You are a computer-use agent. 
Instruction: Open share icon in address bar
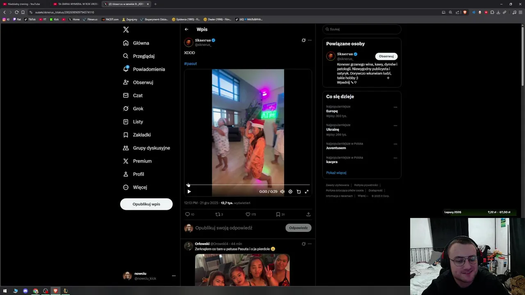pyautogui.click(x=457, y=12)
